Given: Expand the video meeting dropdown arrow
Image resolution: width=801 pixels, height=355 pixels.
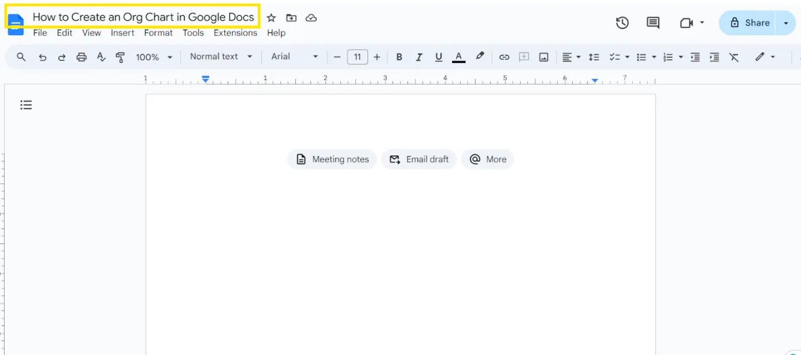Looking at the screenshot, I should point(702,23).
